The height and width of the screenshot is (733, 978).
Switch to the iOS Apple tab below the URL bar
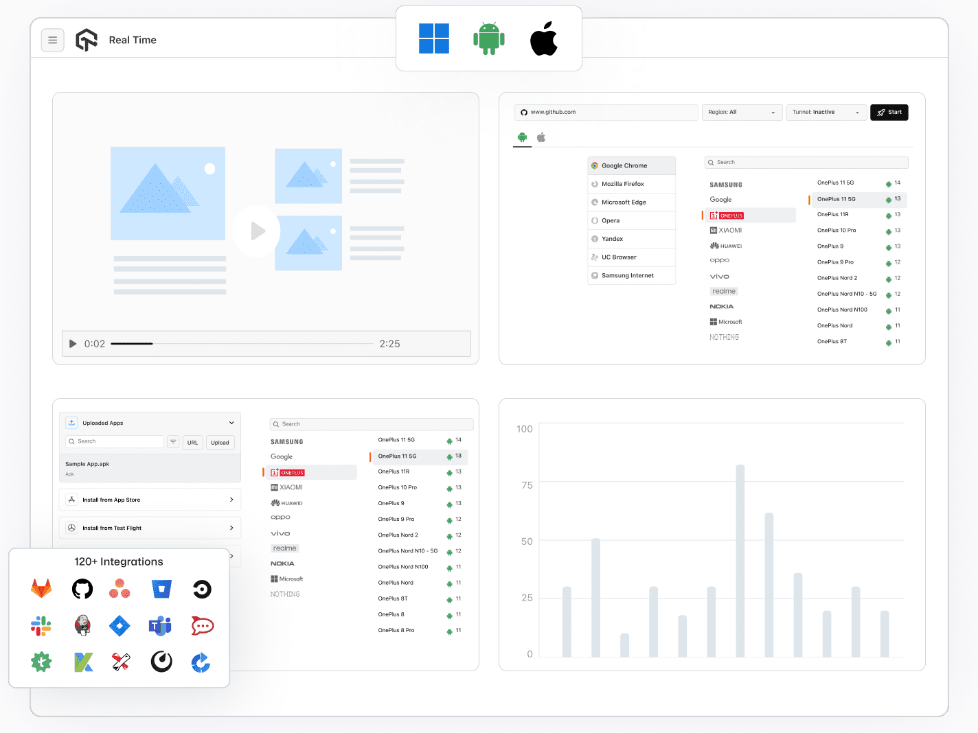coord(541,137)
